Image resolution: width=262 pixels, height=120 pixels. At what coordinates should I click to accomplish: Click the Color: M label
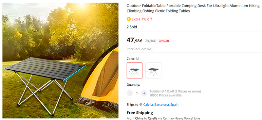pyautogui.click(x=133, y=59)
